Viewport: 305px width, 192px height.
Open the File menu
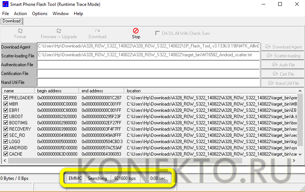pos(6,14)
